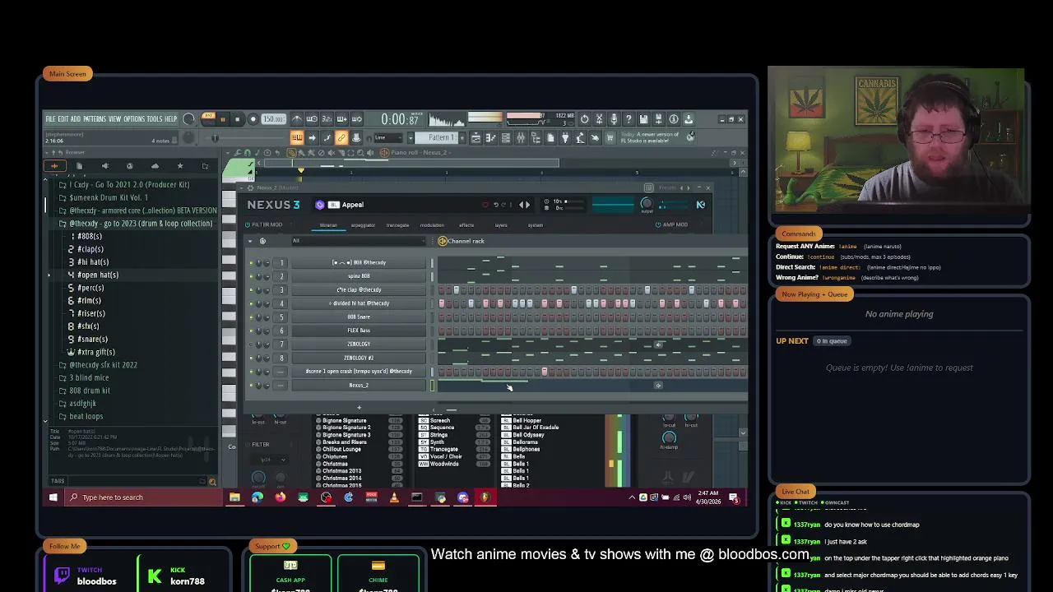Click Channel rack speaker icon
1053x592 pixels.
click(x=443, y=241)
